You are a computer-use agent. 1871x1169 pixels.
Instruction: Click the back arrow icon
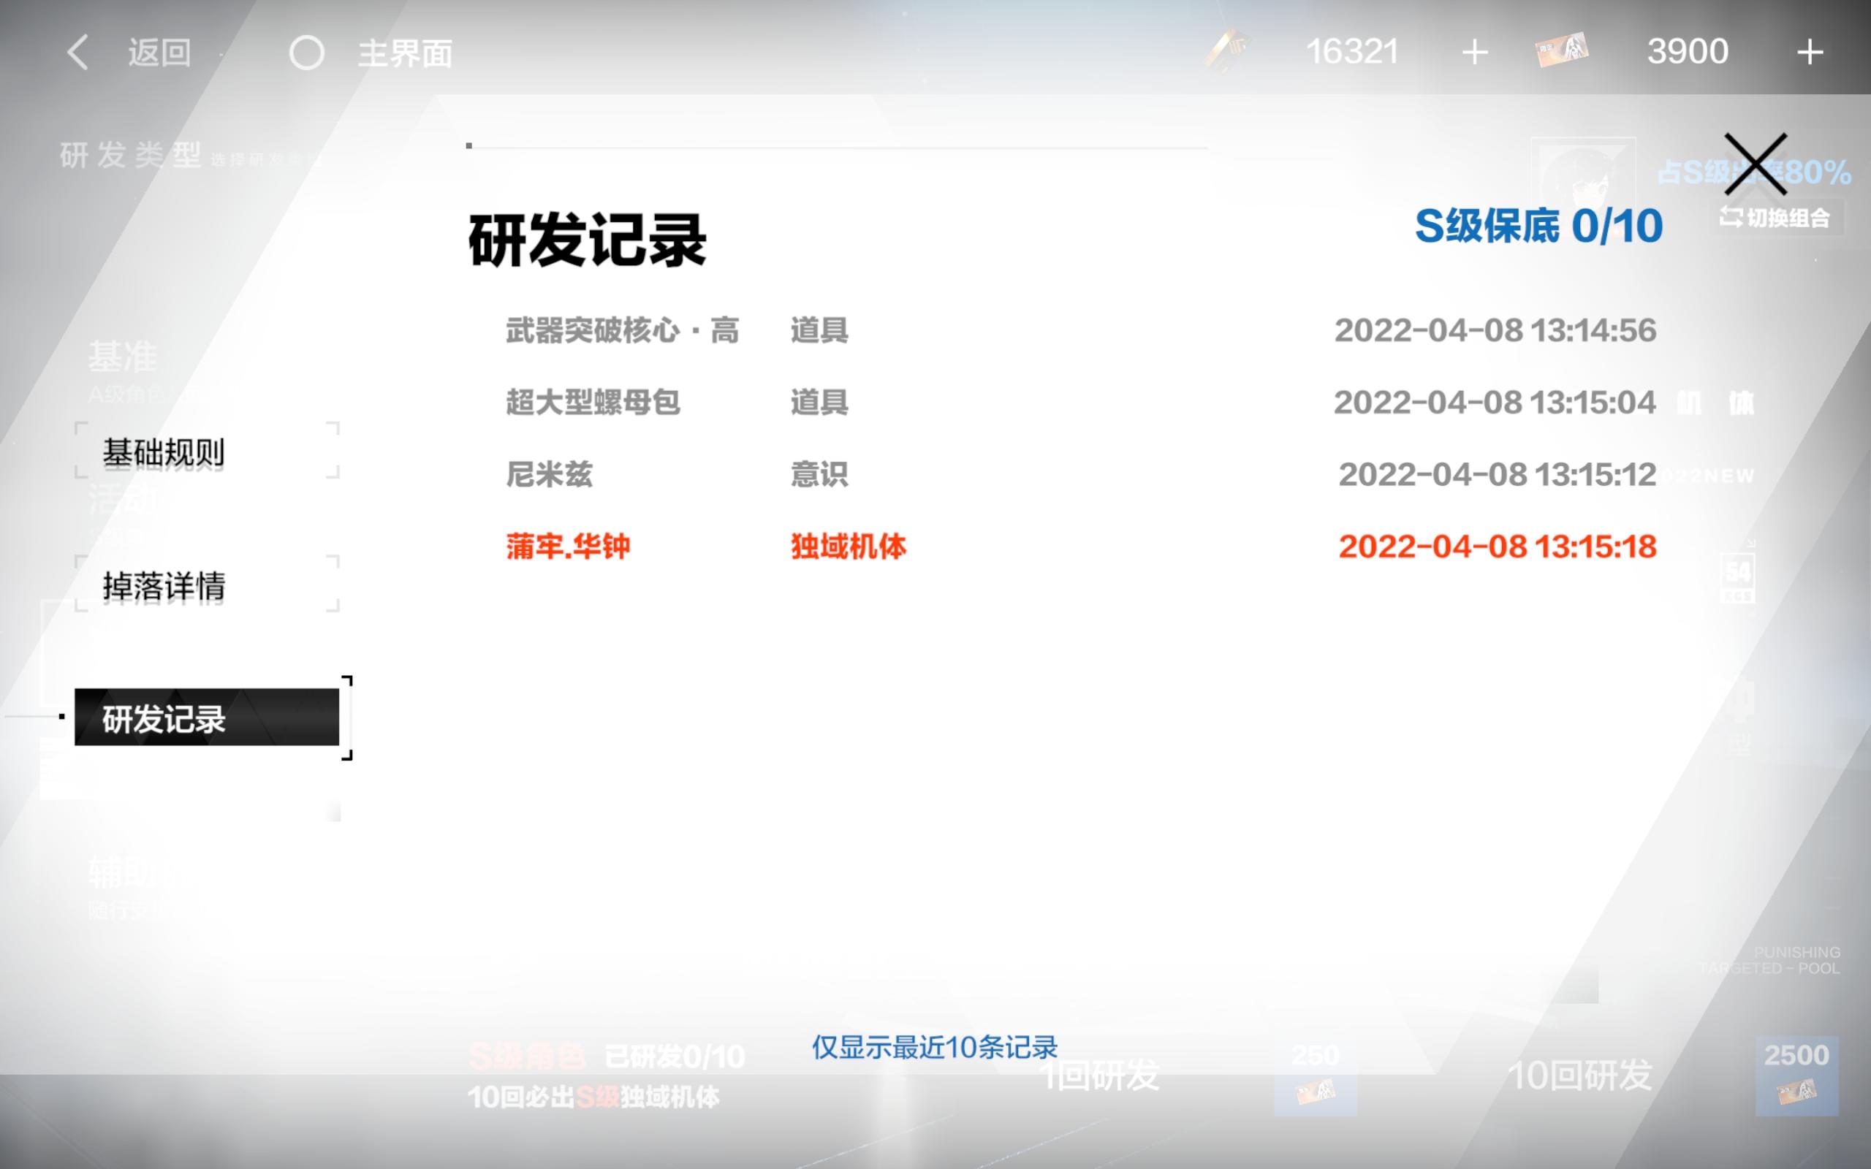[x=77, y=53]
